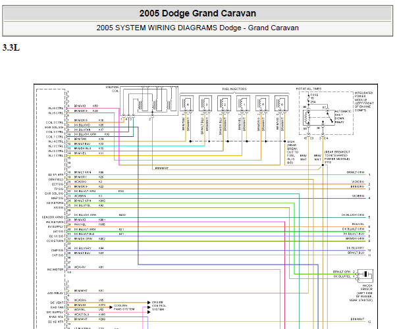
Task: Click the '5V SUPPLY' pin label
Action: [56, 227]
